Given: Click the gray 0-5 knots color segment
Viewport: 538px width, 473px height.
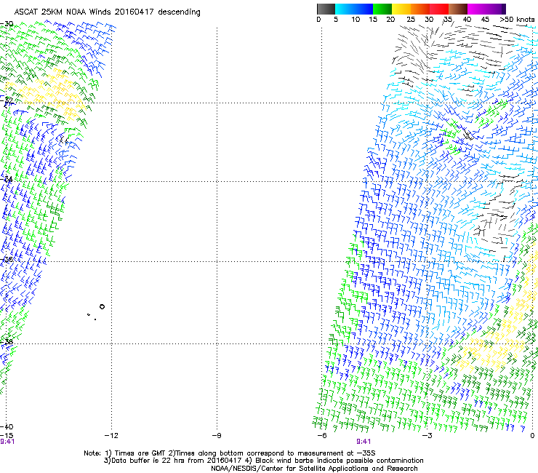Looking at the screenshot, I should (326, 9).
